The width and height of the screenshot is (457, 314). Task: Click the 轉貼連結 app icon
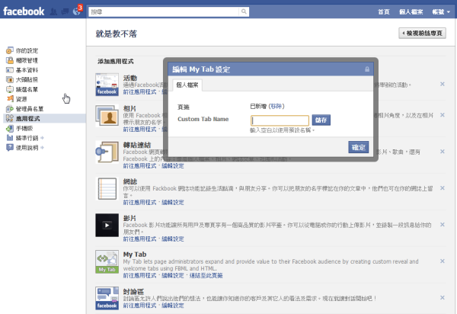107,152
